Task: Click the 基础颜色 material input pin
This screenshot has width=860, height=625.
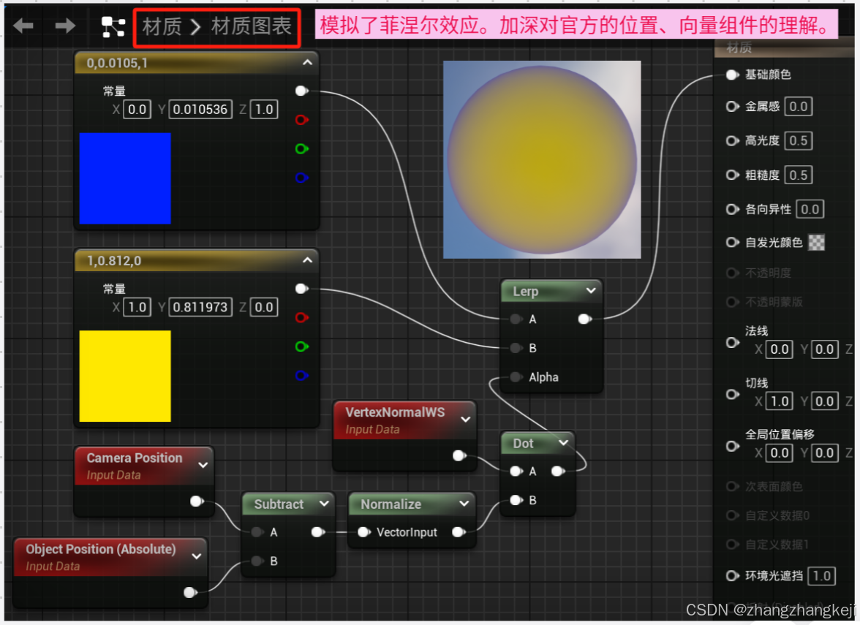Action: [732, 74]
